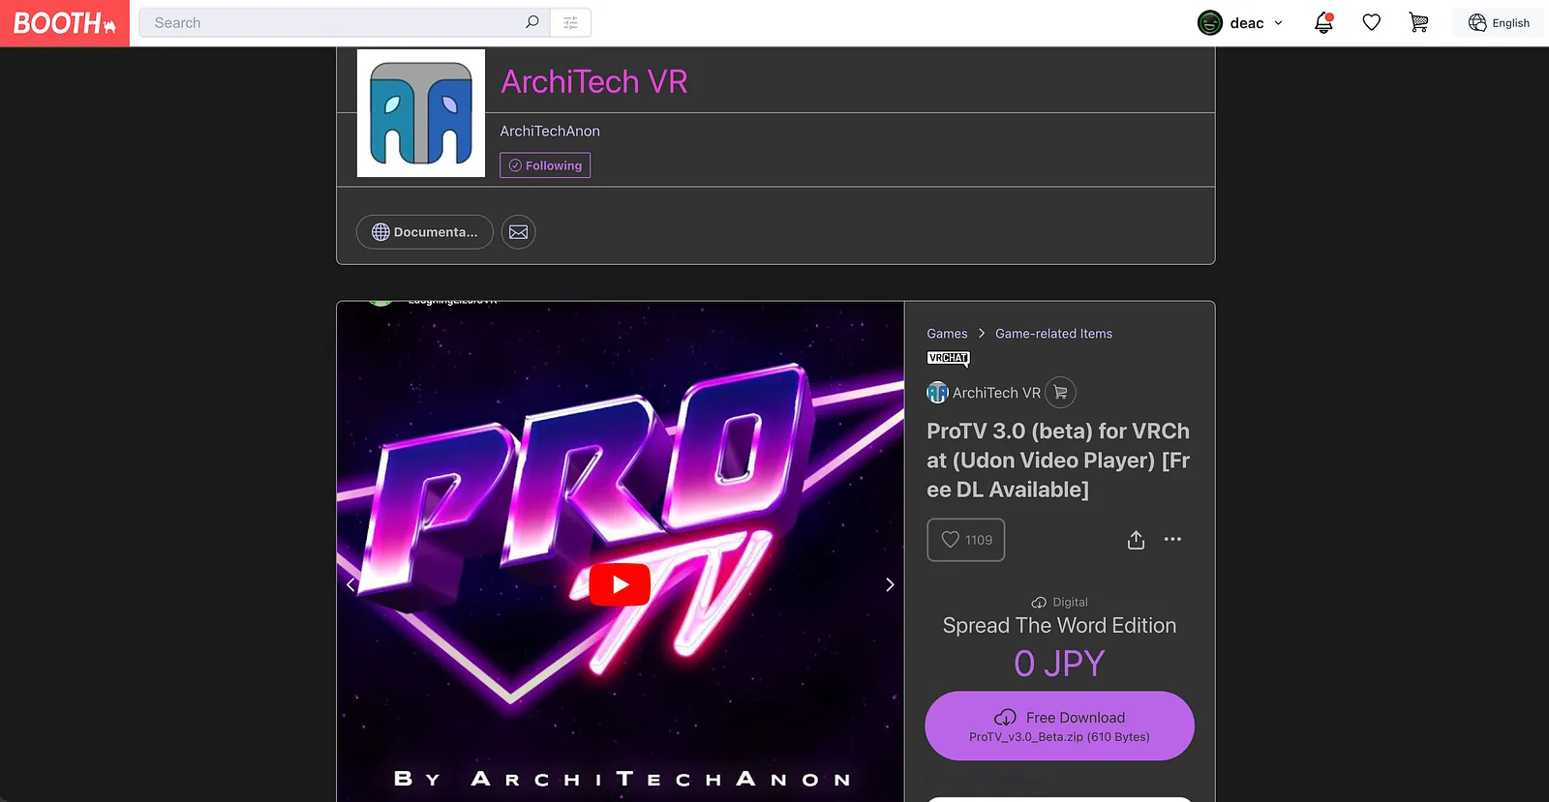Image resolution: width=1549 pixels, height=802 pixels.
Task: Open ArchiTech VR shop link near product
Action: pos(984,393)
